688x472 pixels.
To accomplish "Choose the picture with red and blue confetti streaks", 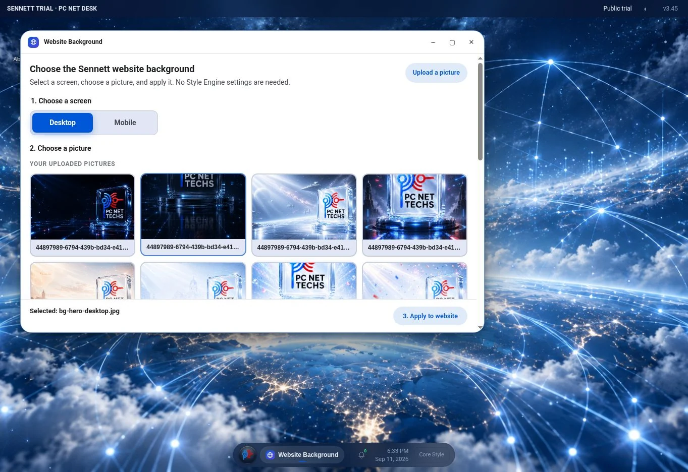I will [x=414, y=280].
